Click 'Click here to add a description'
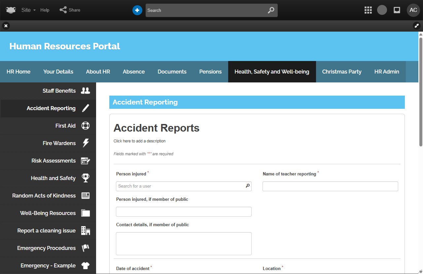This screenshot has height=274, width=423. click(139, 141)
